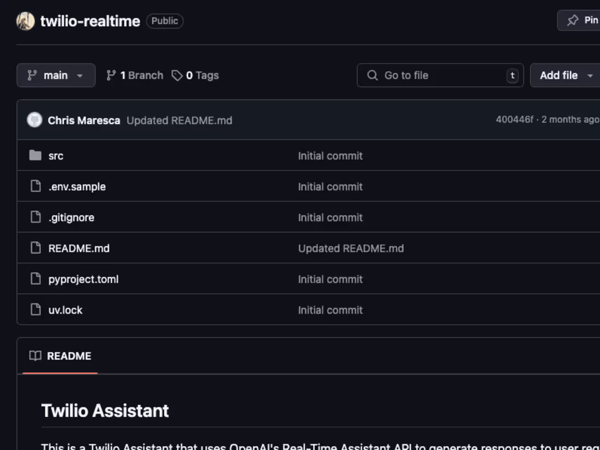Click the tags icon beside '0 Tags'

pyautogui.click(x=177, y=75)
